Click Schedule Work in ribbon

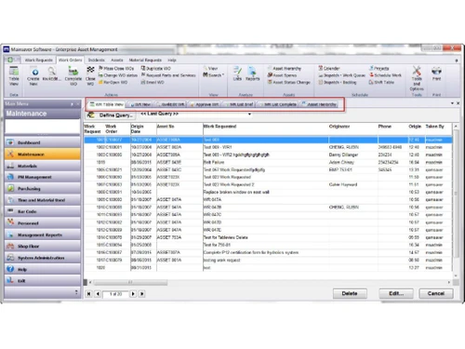385,75
